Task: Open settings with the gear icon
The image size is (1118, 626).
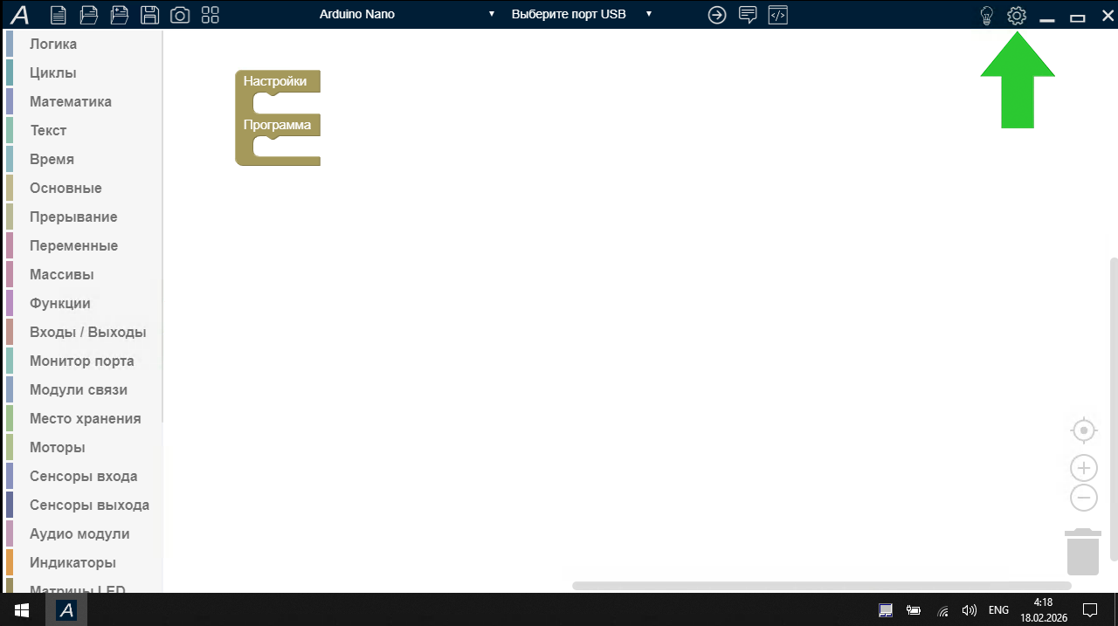Action: pyautogui.click(x=1016, y=15)
